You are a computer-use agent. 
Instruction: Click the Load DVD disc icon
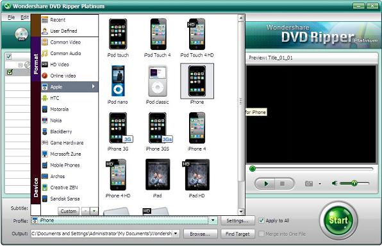tap(21, 34)
